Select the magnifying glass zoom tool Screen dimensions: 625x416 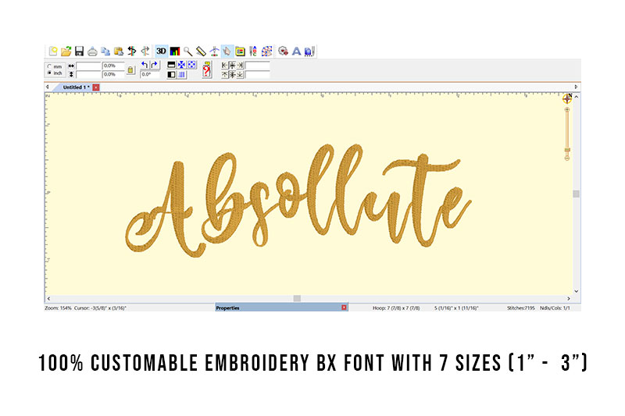(x=187, y=51)
